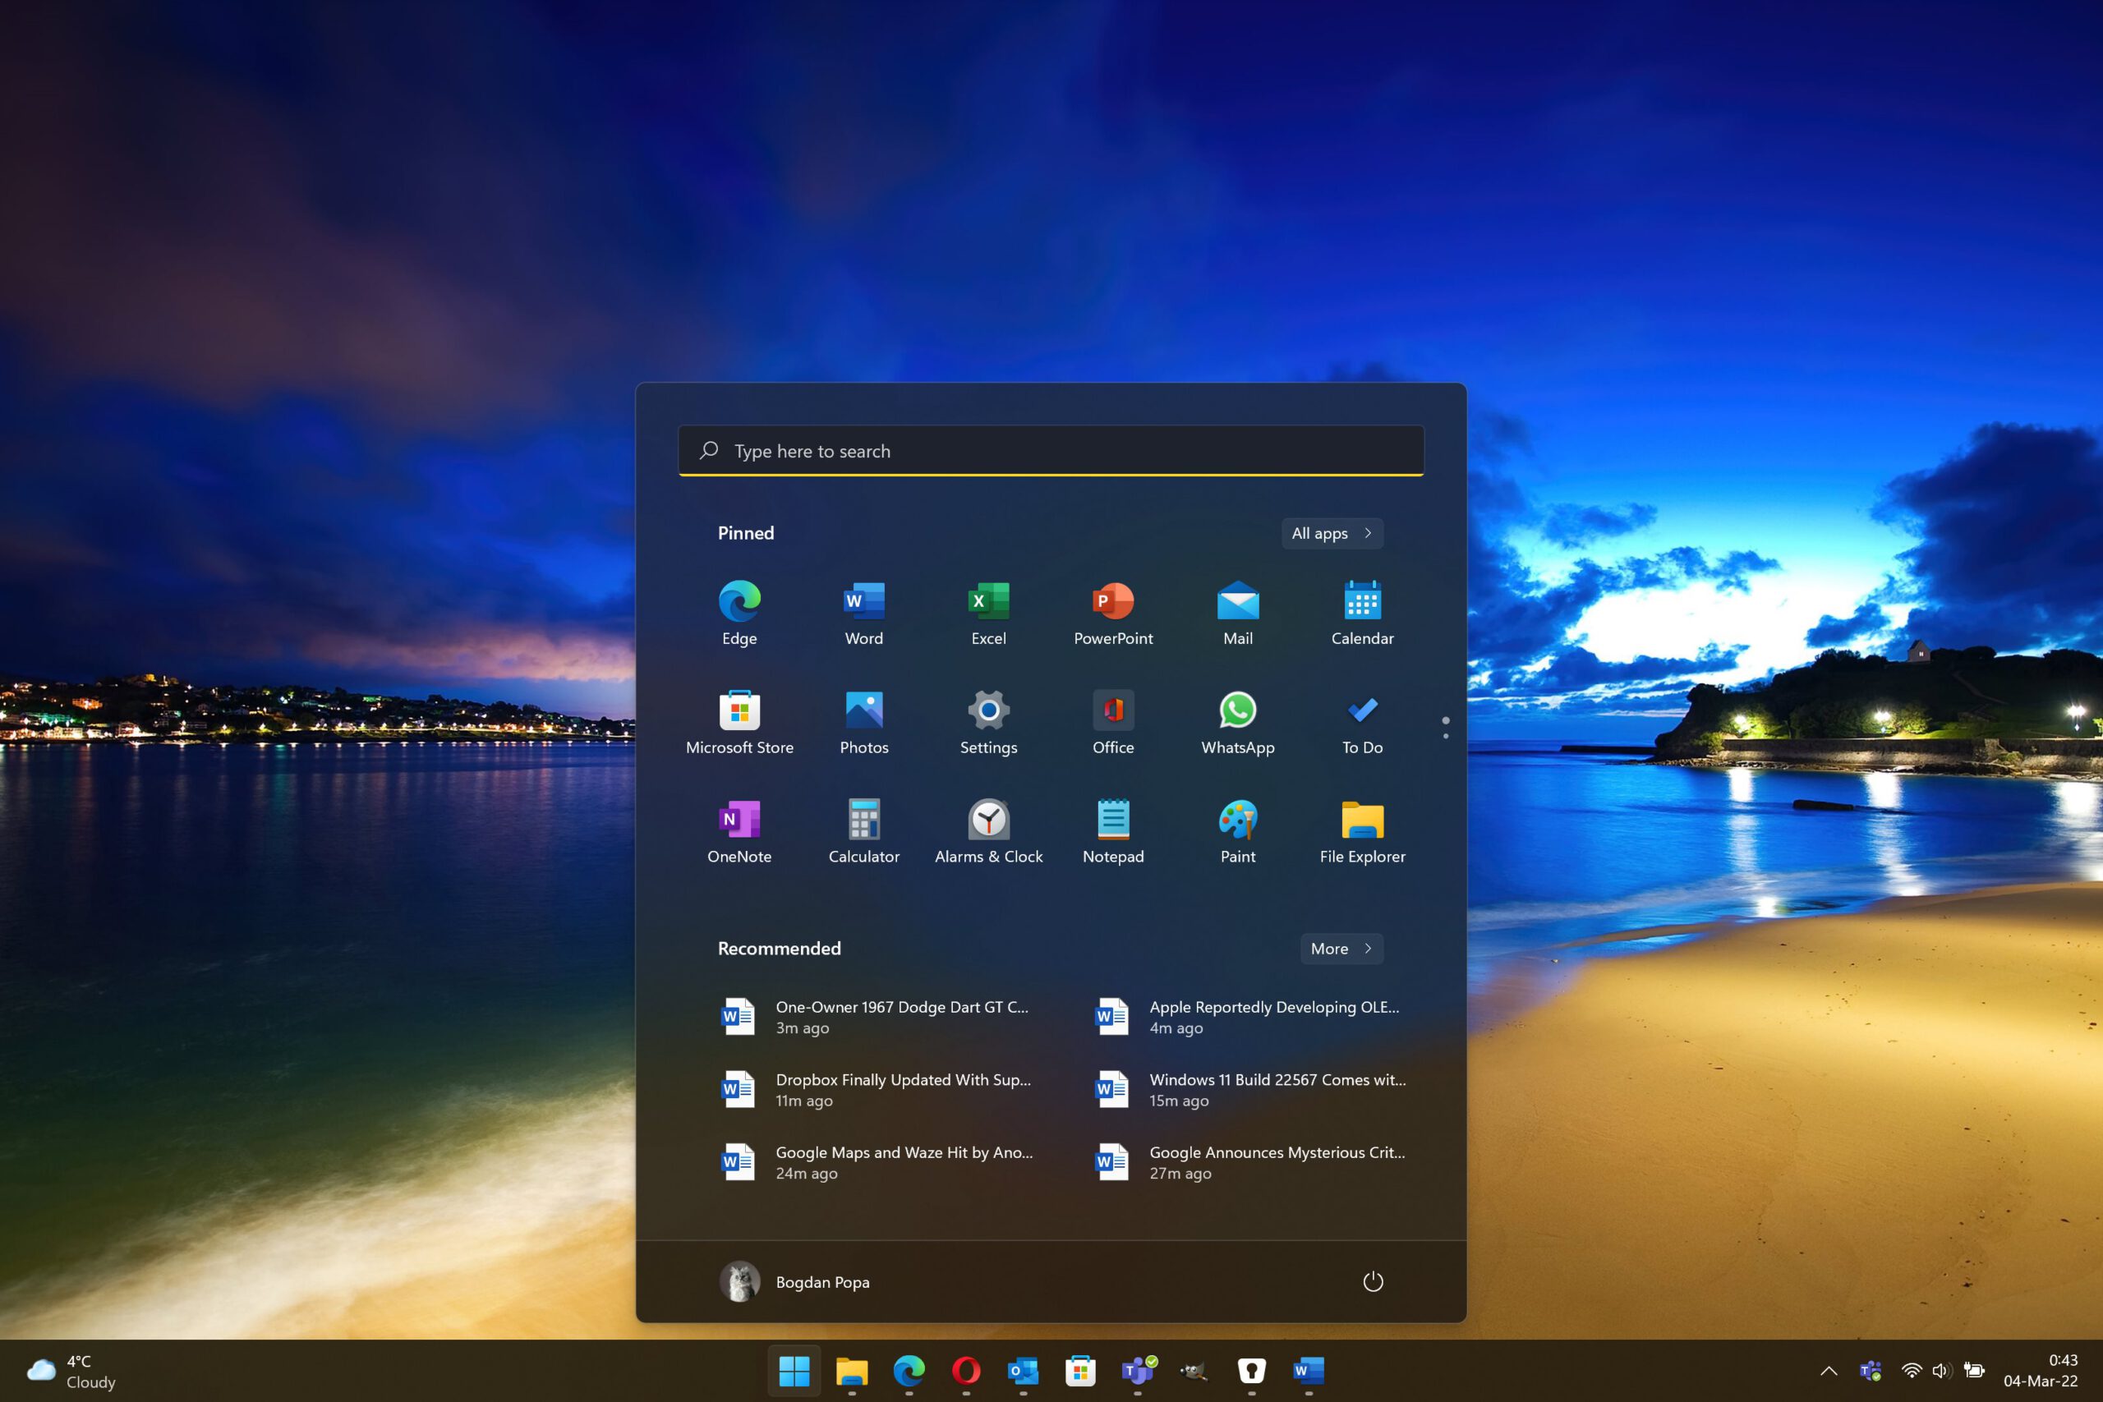Launch Microsoft OneNote

737,816
